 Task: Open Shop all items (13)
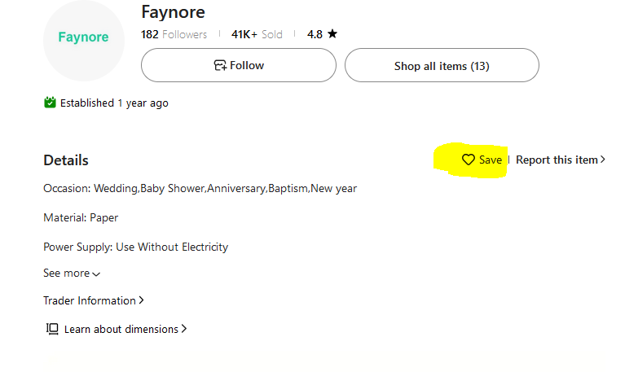pos(442,66)
